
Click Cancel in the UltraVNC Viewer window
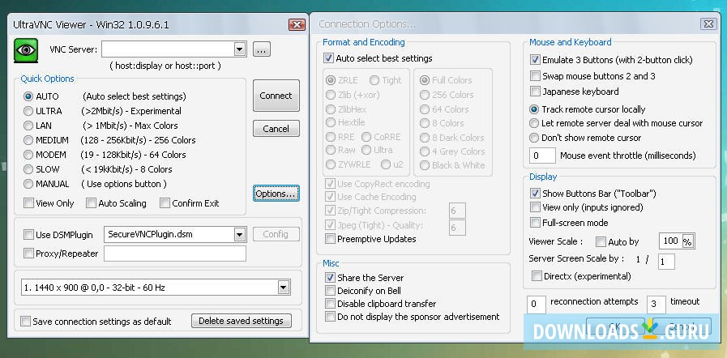(276, 129)
